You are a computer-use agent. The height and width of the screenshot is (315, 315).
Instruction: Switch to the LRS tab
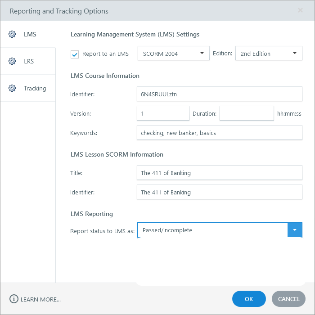tap(28, 61)
